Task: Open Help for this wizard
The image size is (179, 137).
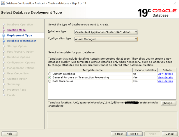Action: pos(9,134)
